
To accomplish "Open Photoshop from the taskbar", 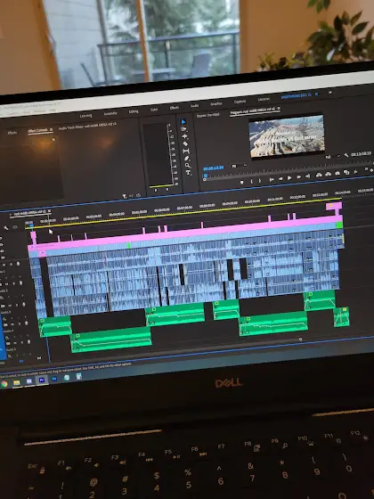I will [54, 379].
